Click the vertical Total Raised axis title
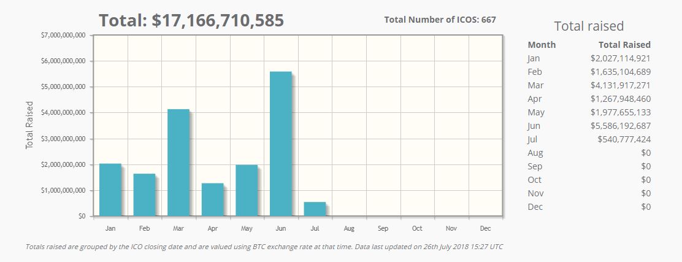This screenshot has width=682, height=262. tap(29, 126)
